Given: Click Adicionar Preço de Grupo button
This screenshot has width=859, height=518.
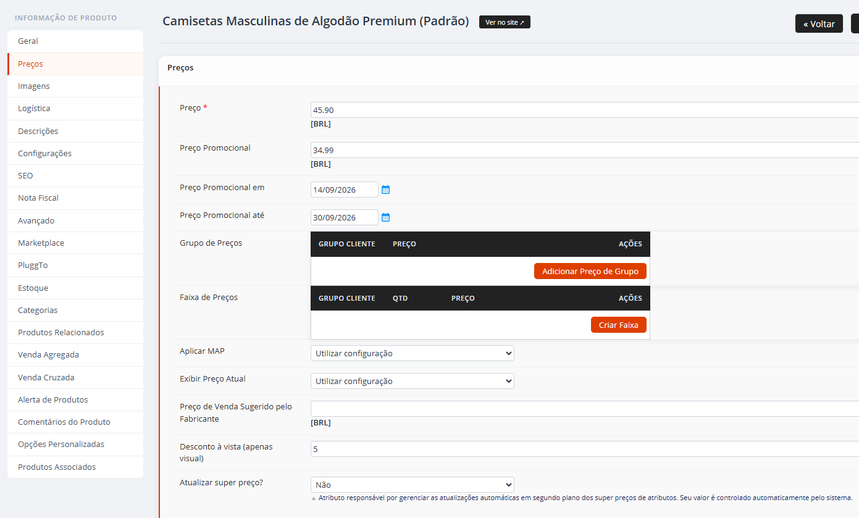Looking at the screenshot, I should tap(590, 271).
